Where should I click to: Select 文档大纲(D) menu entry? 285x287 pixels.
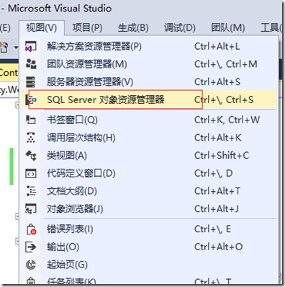149,191
